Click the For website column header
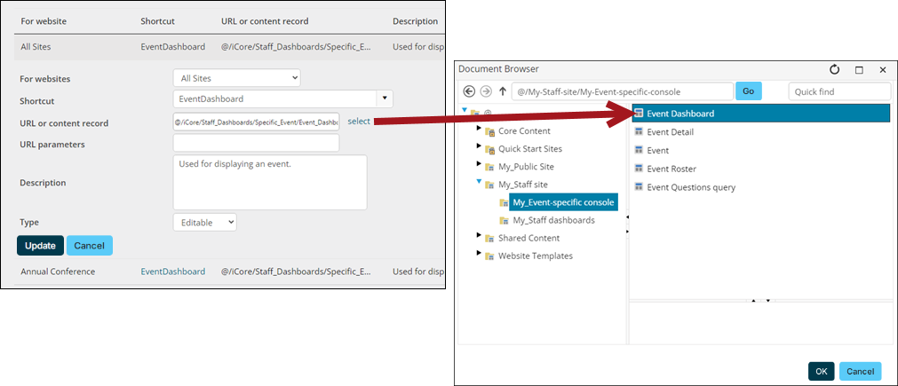898x386 pixels. point(44,21)
